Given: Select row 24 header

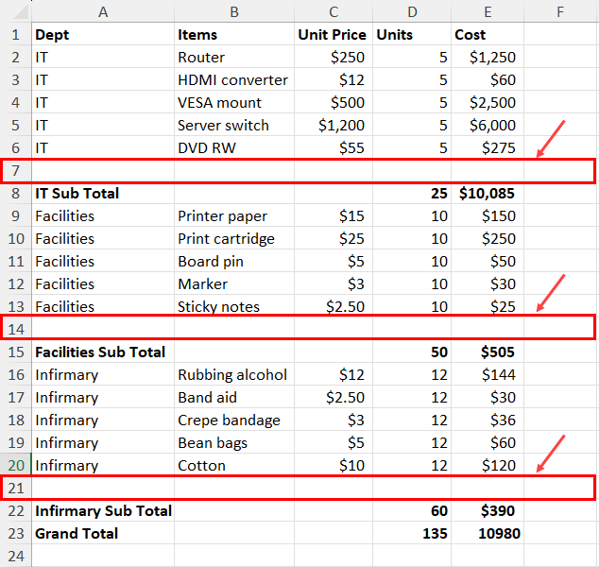Looking at the screenshot, I should [x=16, y=556].
